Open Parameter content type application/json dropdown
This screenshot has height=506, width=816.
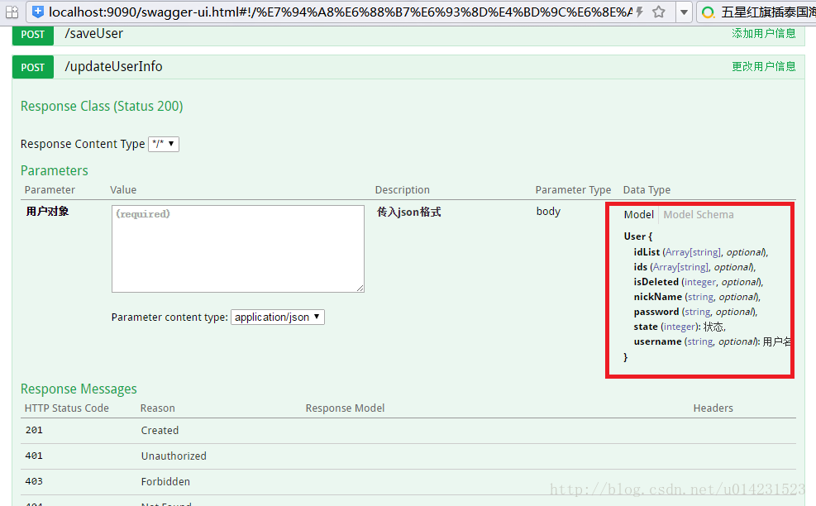tap(278, 317)
